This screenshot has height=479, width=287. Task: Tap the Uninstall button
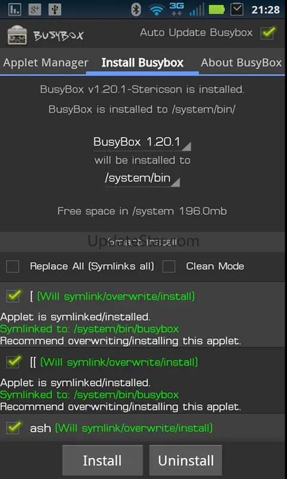coord(185,460)
